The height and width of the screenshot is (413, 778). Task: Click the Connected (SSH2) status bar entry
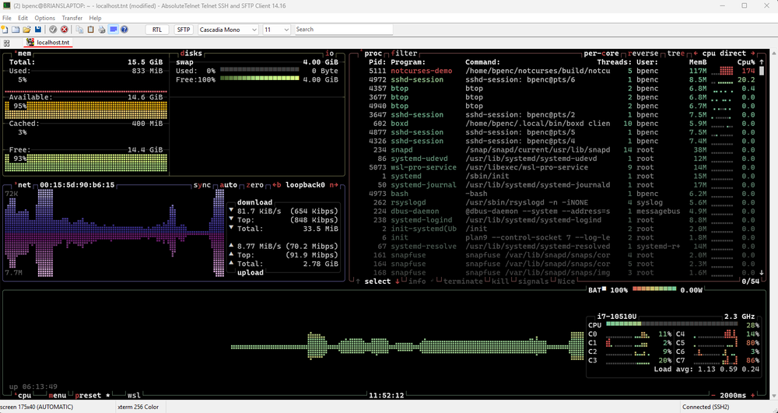[x=706, y=407]
